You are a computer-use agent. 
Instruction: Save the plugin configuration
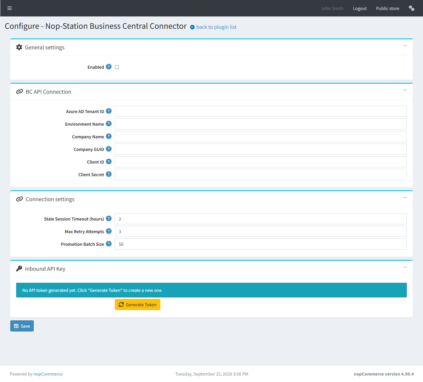tap(22, 326)
